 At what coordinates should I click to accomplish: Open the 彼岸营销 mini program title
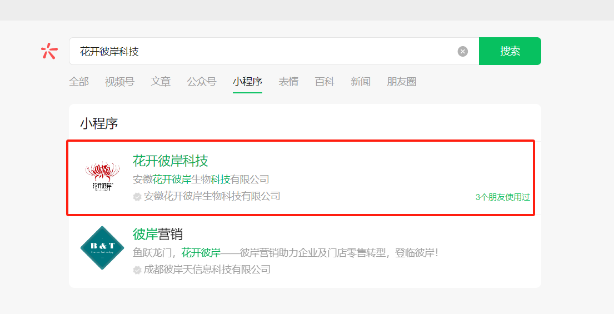coord(158,234)
